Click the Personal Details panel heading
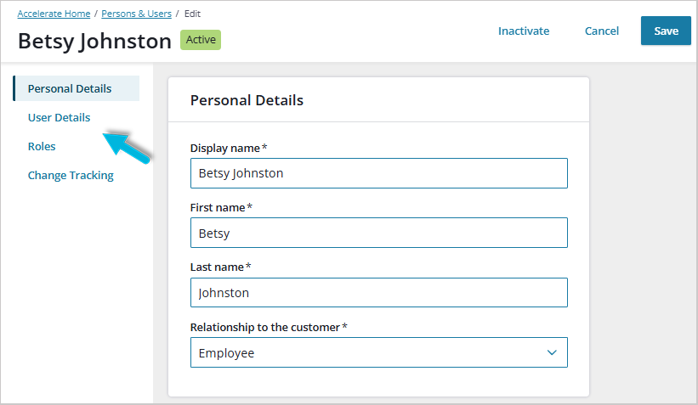This screenshot has height=405, width=698. (x=247, y=100)
